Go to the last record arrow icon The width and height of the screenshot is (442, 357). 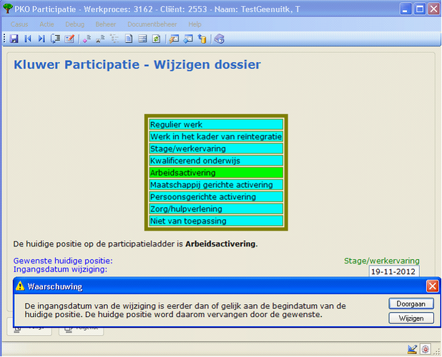[x=41, y=39]
